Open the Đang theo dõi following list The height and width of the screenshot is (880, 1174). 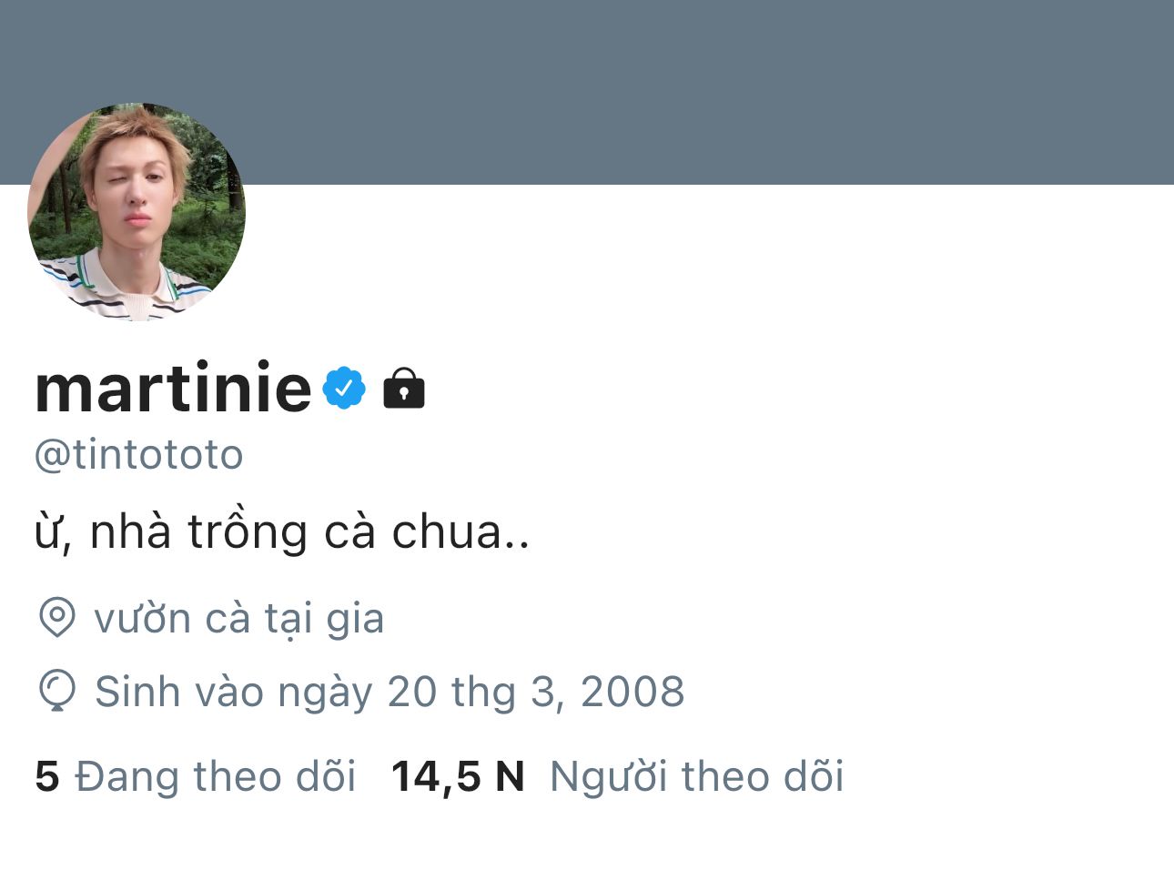click(x=215, y=776)
